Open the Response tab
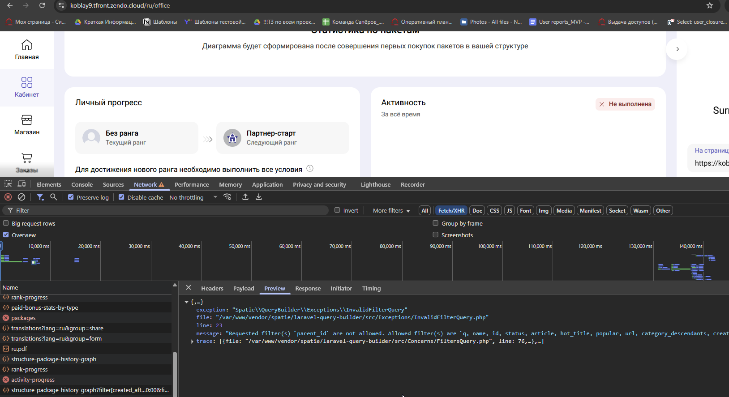Screen dimensions: 729x397 308,289
